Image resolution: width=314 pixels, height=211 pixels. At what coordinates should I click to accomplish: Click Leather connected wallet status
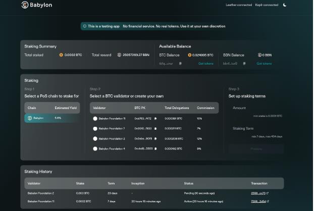pyautogui.click(x=238, y=5)
